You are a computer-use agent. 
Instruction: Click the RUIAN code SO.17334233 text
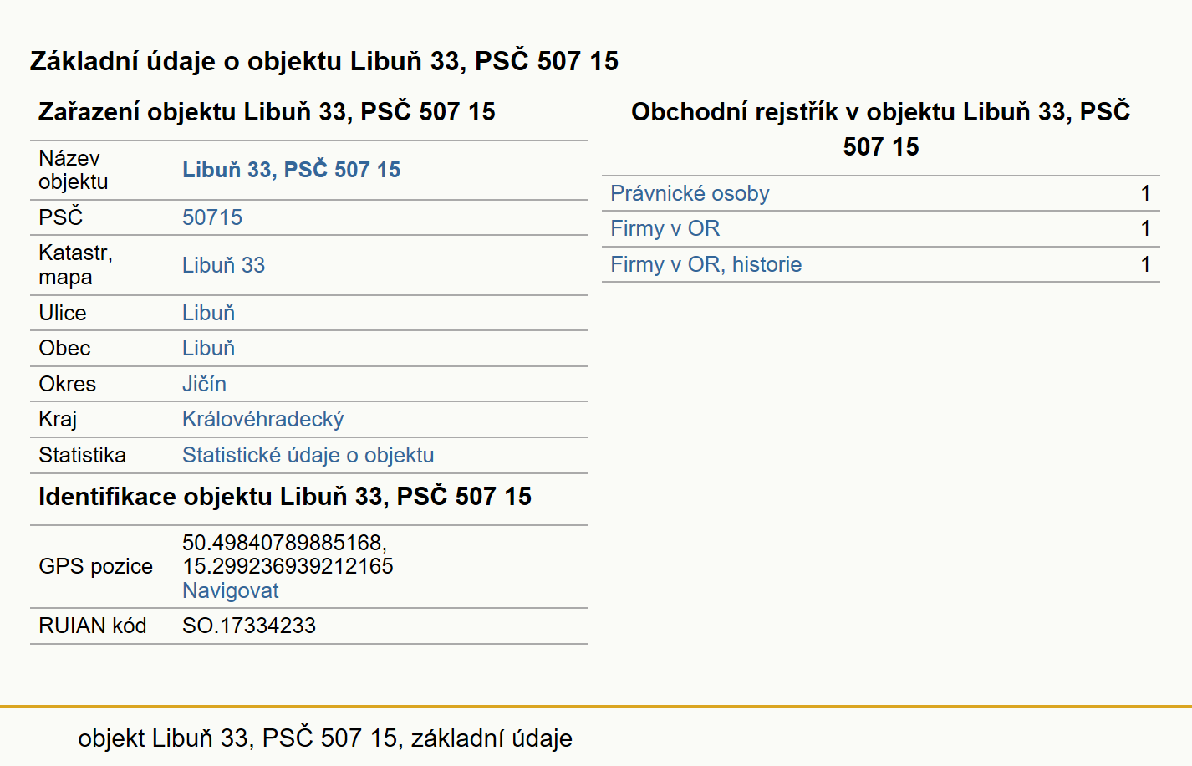click(249, 626)
